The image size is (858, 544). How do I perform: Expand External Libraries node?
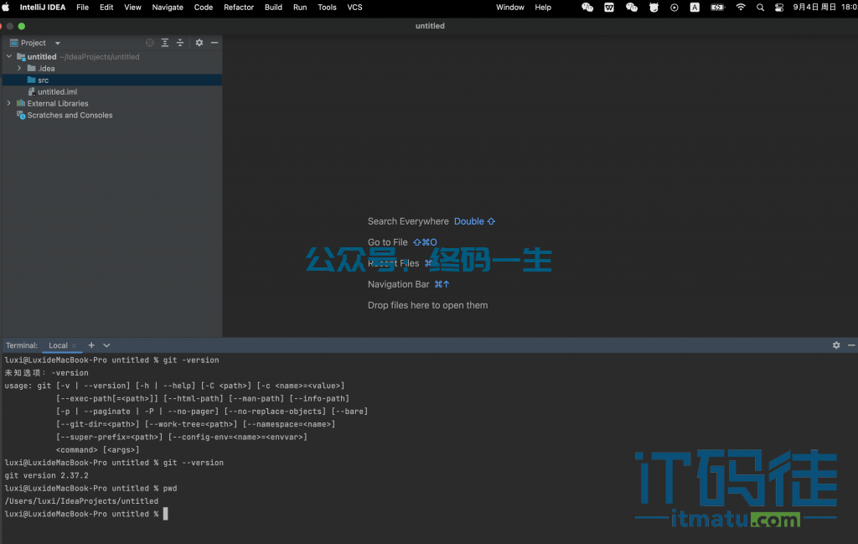point(9,104)
